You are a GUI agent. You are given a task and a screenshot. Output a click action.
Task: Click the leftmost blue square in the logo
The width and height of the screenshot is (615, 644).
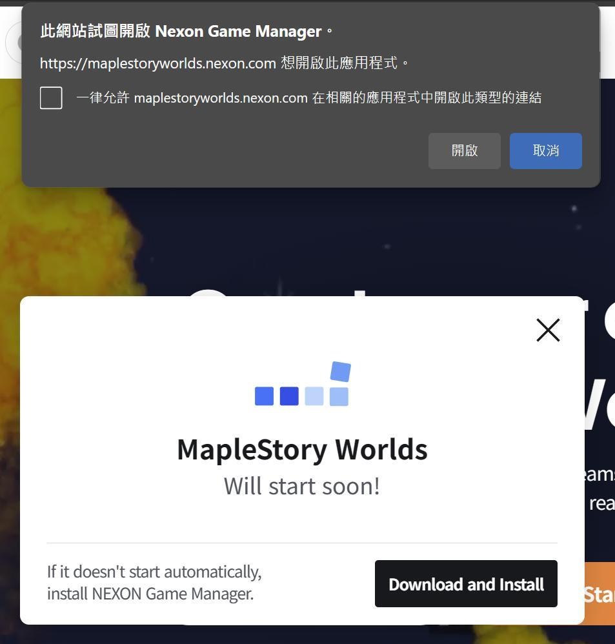click(263, 396)
